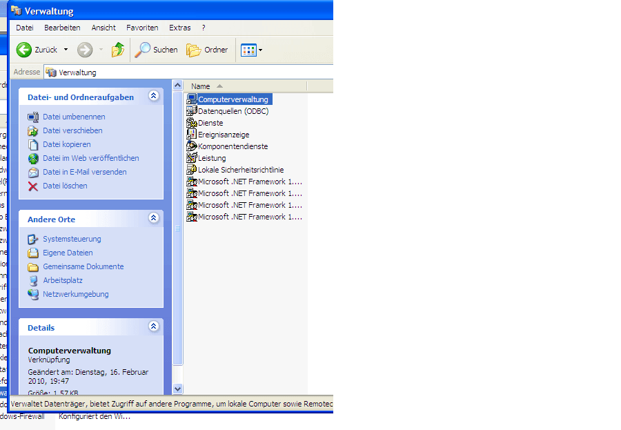
Task: Click Datei im Web veröffentlichen link
Action: (90, 158)
